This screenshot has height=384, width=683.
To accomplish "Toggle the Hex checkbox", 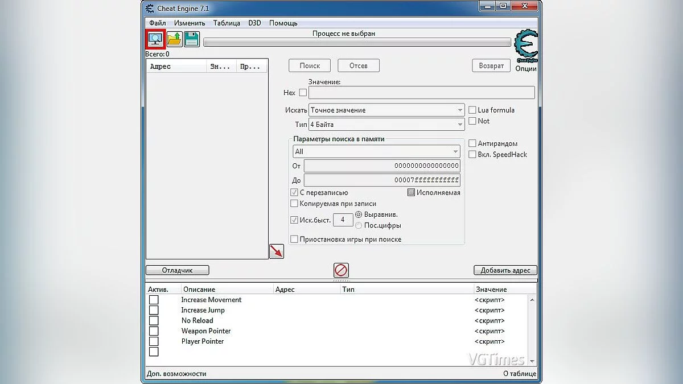I will [303, 92].
